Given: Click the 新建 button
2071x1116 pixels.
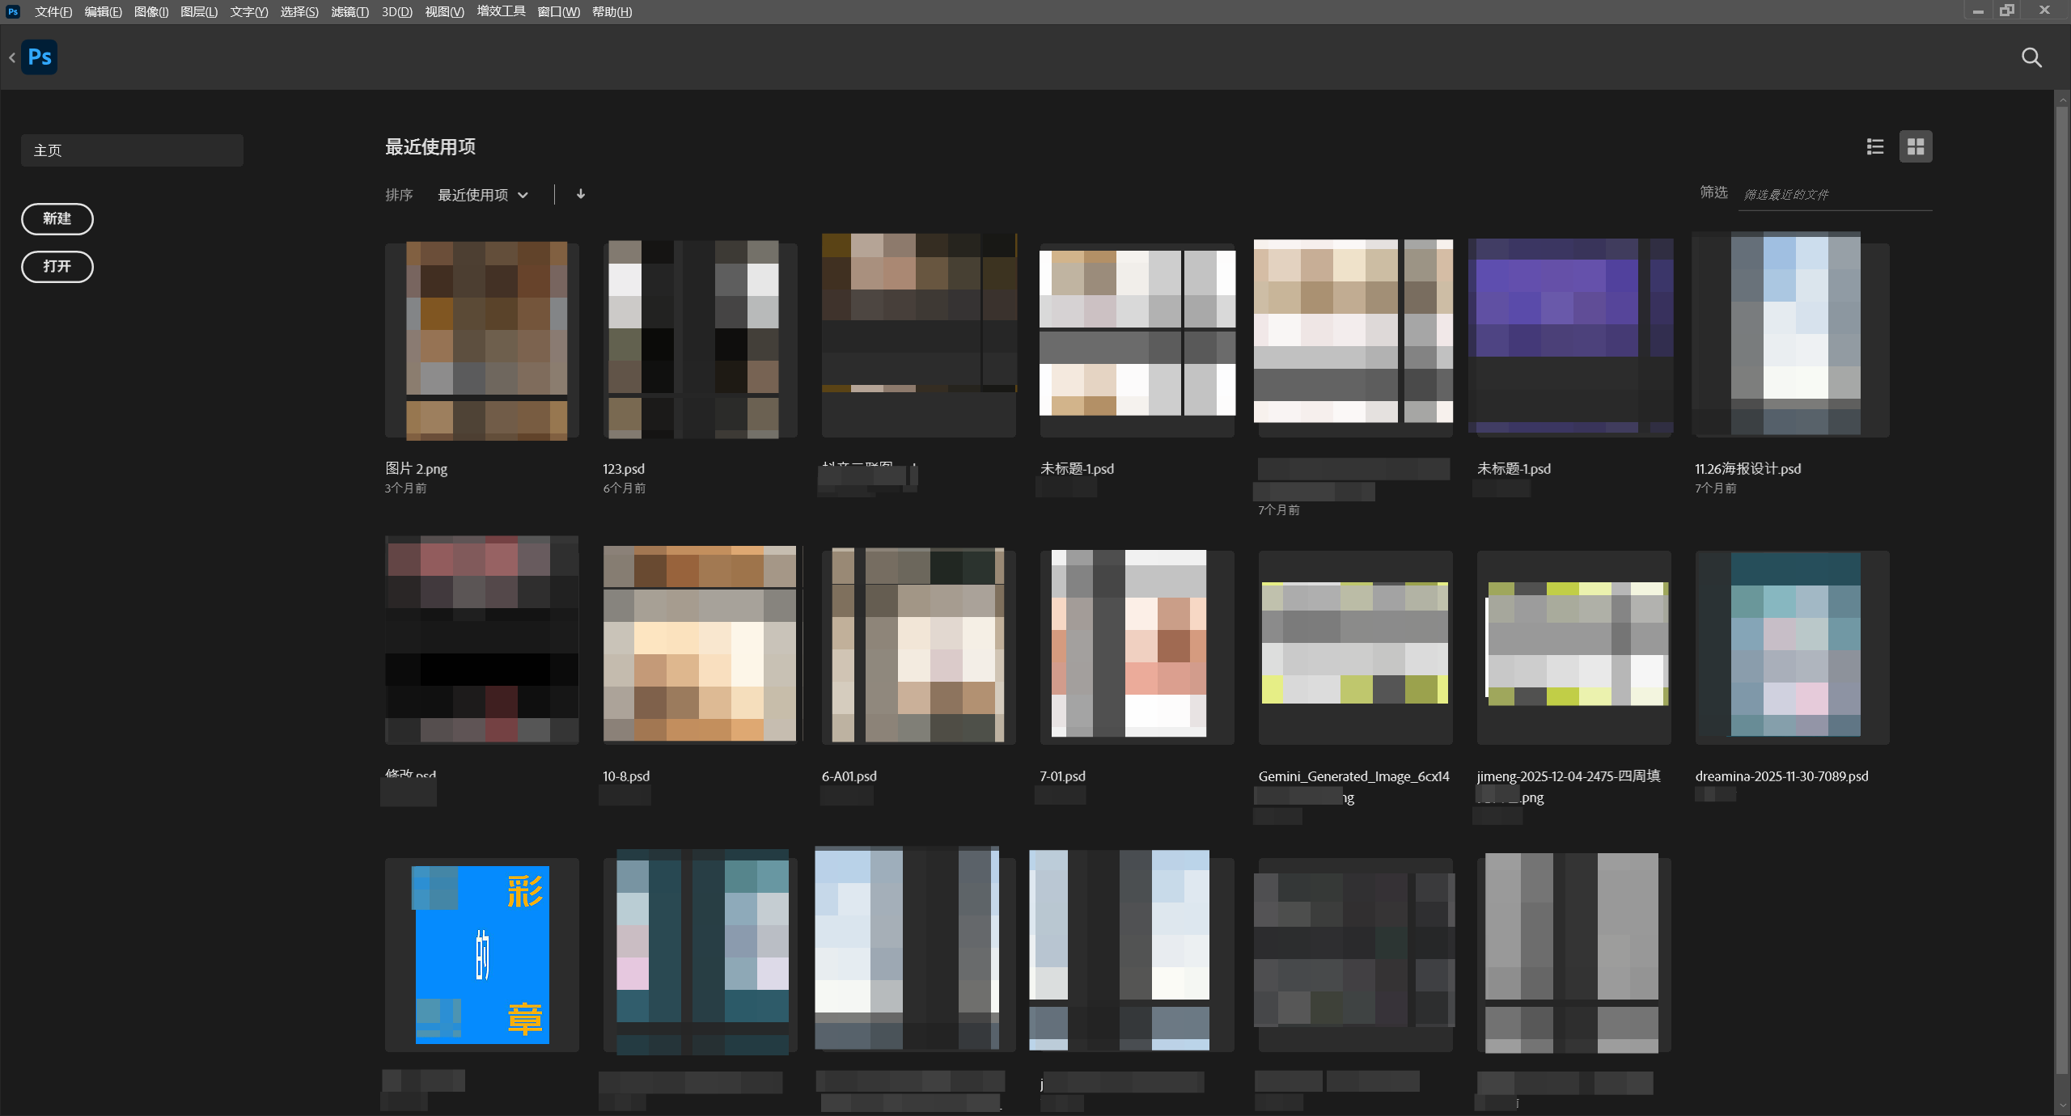Looking at the screenshot, I should tap(57, 218).
